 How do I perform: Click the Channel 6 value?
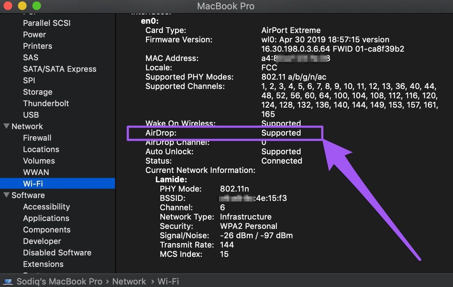[x=222, y=208]
